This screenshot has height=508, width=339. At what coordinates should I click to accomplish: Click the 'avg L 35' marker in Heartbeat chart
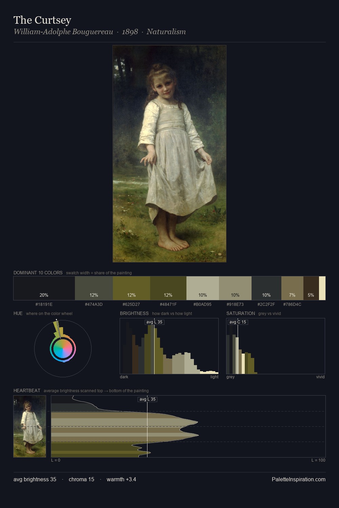pos(147,399)
